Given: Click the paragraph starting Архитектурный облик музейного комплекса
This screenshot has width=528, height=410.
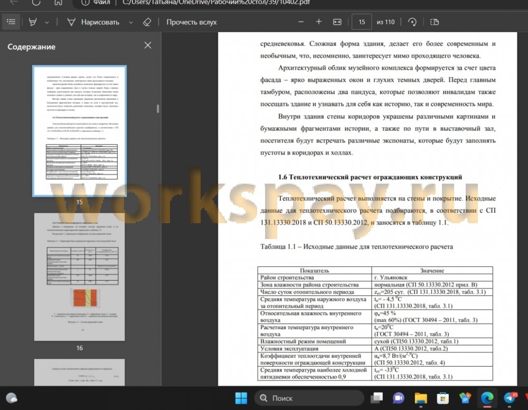Looking at the screenshot, I should click(378, 86).
